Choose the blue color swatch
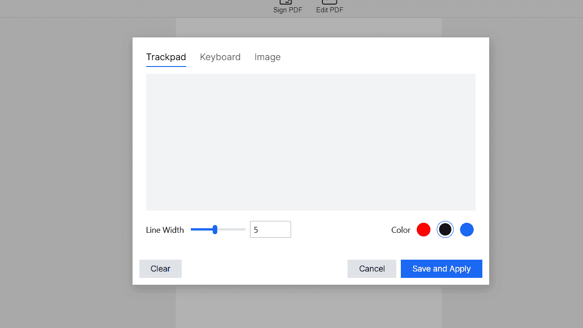 467,230
